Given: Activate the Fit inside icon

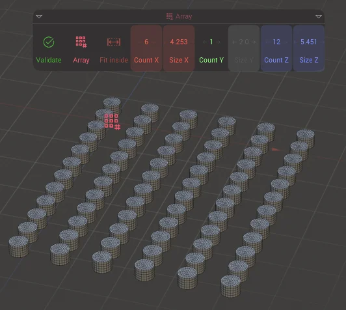Looking at the screenshot, I should 114,42.
